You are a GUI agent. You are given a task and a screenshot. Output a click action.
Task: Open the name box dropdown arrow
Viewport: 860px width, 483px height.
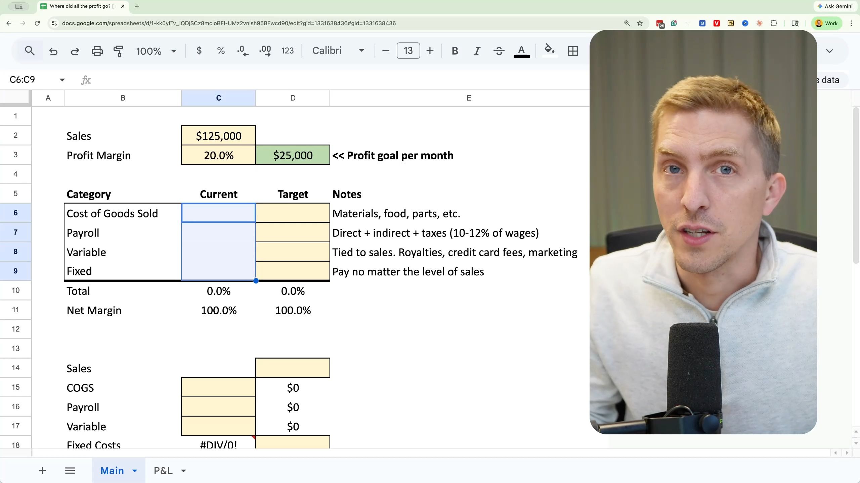click(x=62, y=80)
